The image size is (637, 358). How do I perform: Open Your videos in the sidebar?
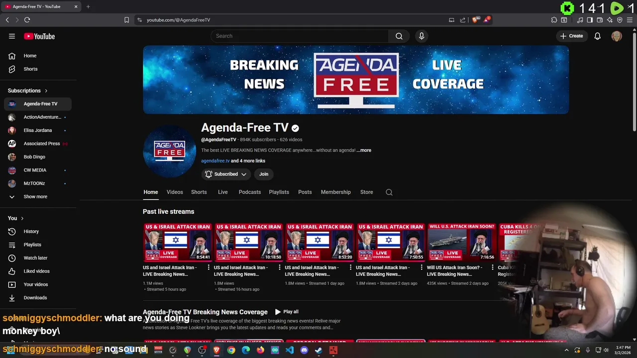point(38,284)
